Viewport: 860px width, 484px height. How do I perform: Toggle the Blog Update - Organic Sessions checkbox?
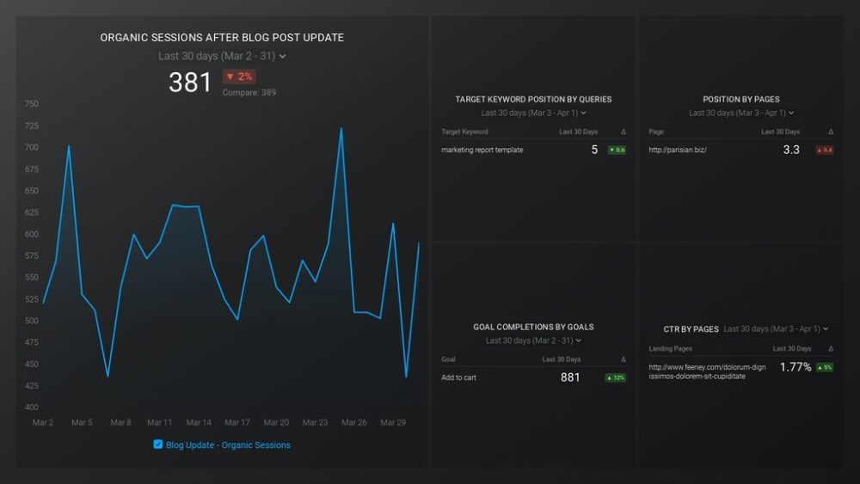(157, 444)
